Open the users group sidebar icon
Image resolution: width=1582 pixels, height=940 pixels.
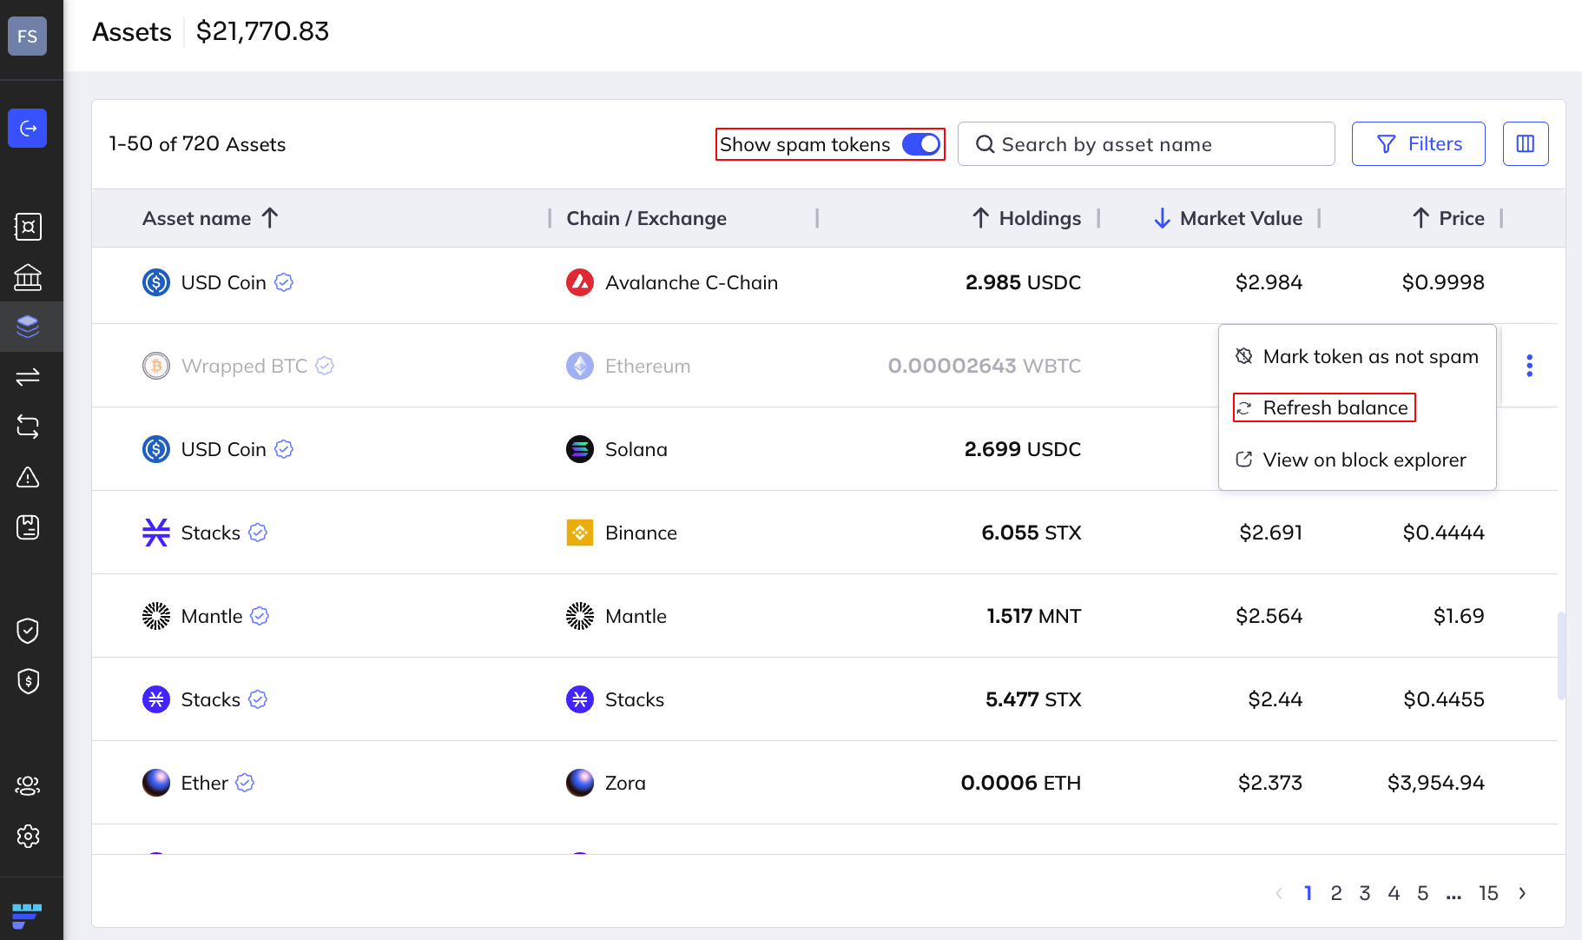point(27,785)
